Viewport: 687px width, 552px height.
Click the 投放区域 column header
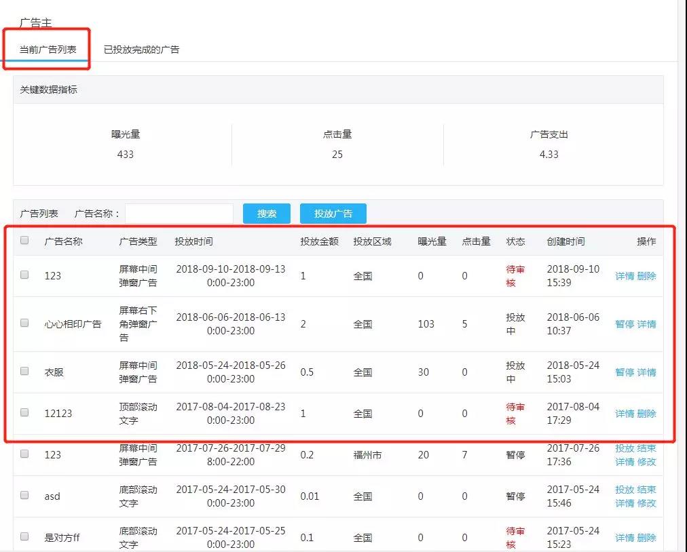click(x=373, y=241)
